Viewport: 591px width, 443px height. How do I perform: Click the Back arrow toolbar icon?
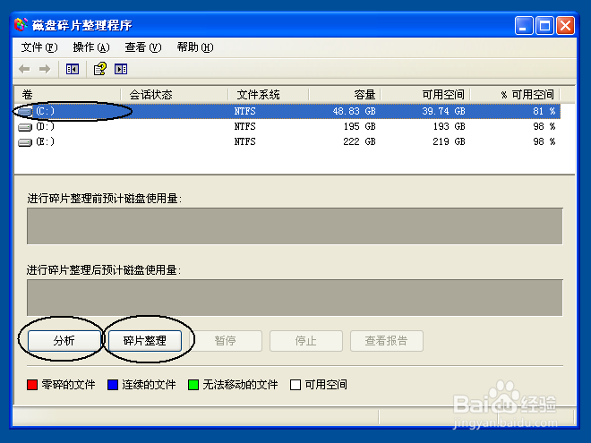[x=24, y=69]
